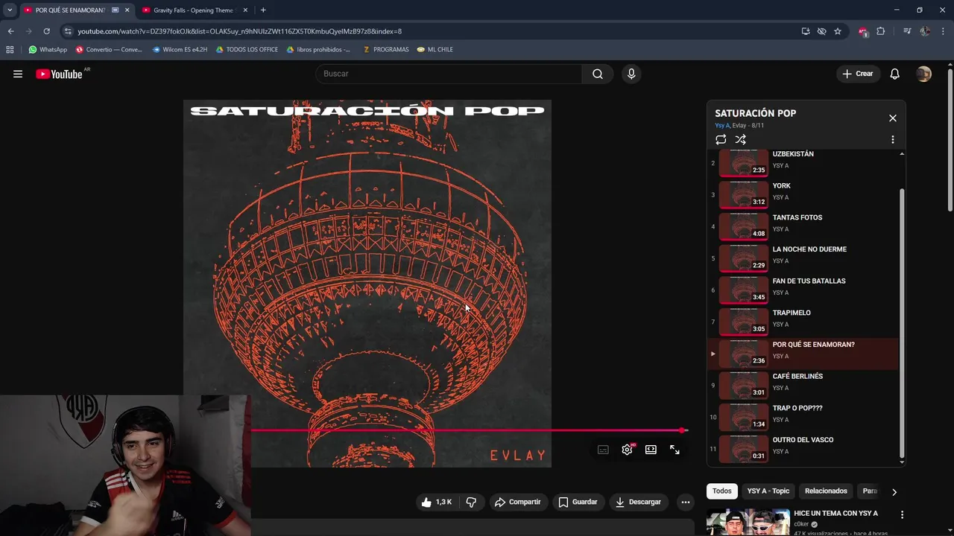Screen dimensions: 954x536
Task: Open the YouTube account avatar menu
Action: [923, 74]
